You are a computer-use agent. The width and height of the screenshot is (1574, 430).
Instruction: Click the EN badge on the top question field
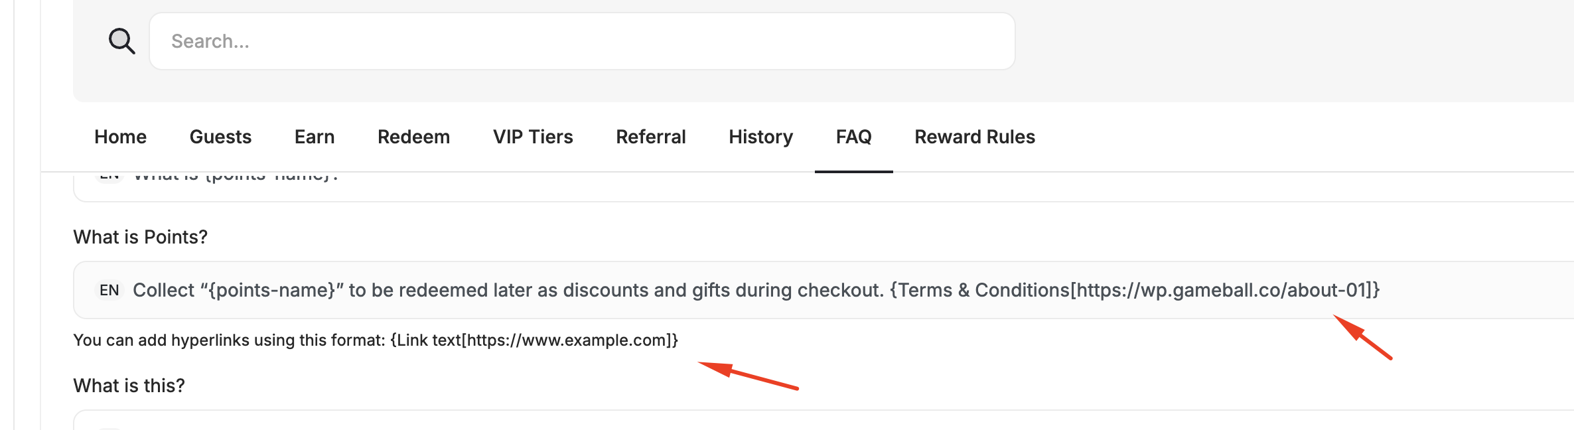[111, 176]
